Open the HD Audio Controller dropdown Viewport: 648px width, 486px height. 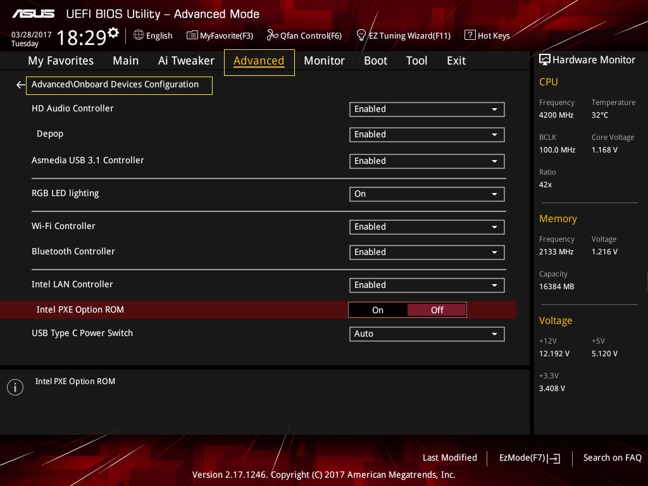click(x=427, y=109)
